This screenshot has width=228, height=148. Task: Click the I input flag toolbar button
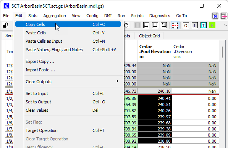[194, 26]
